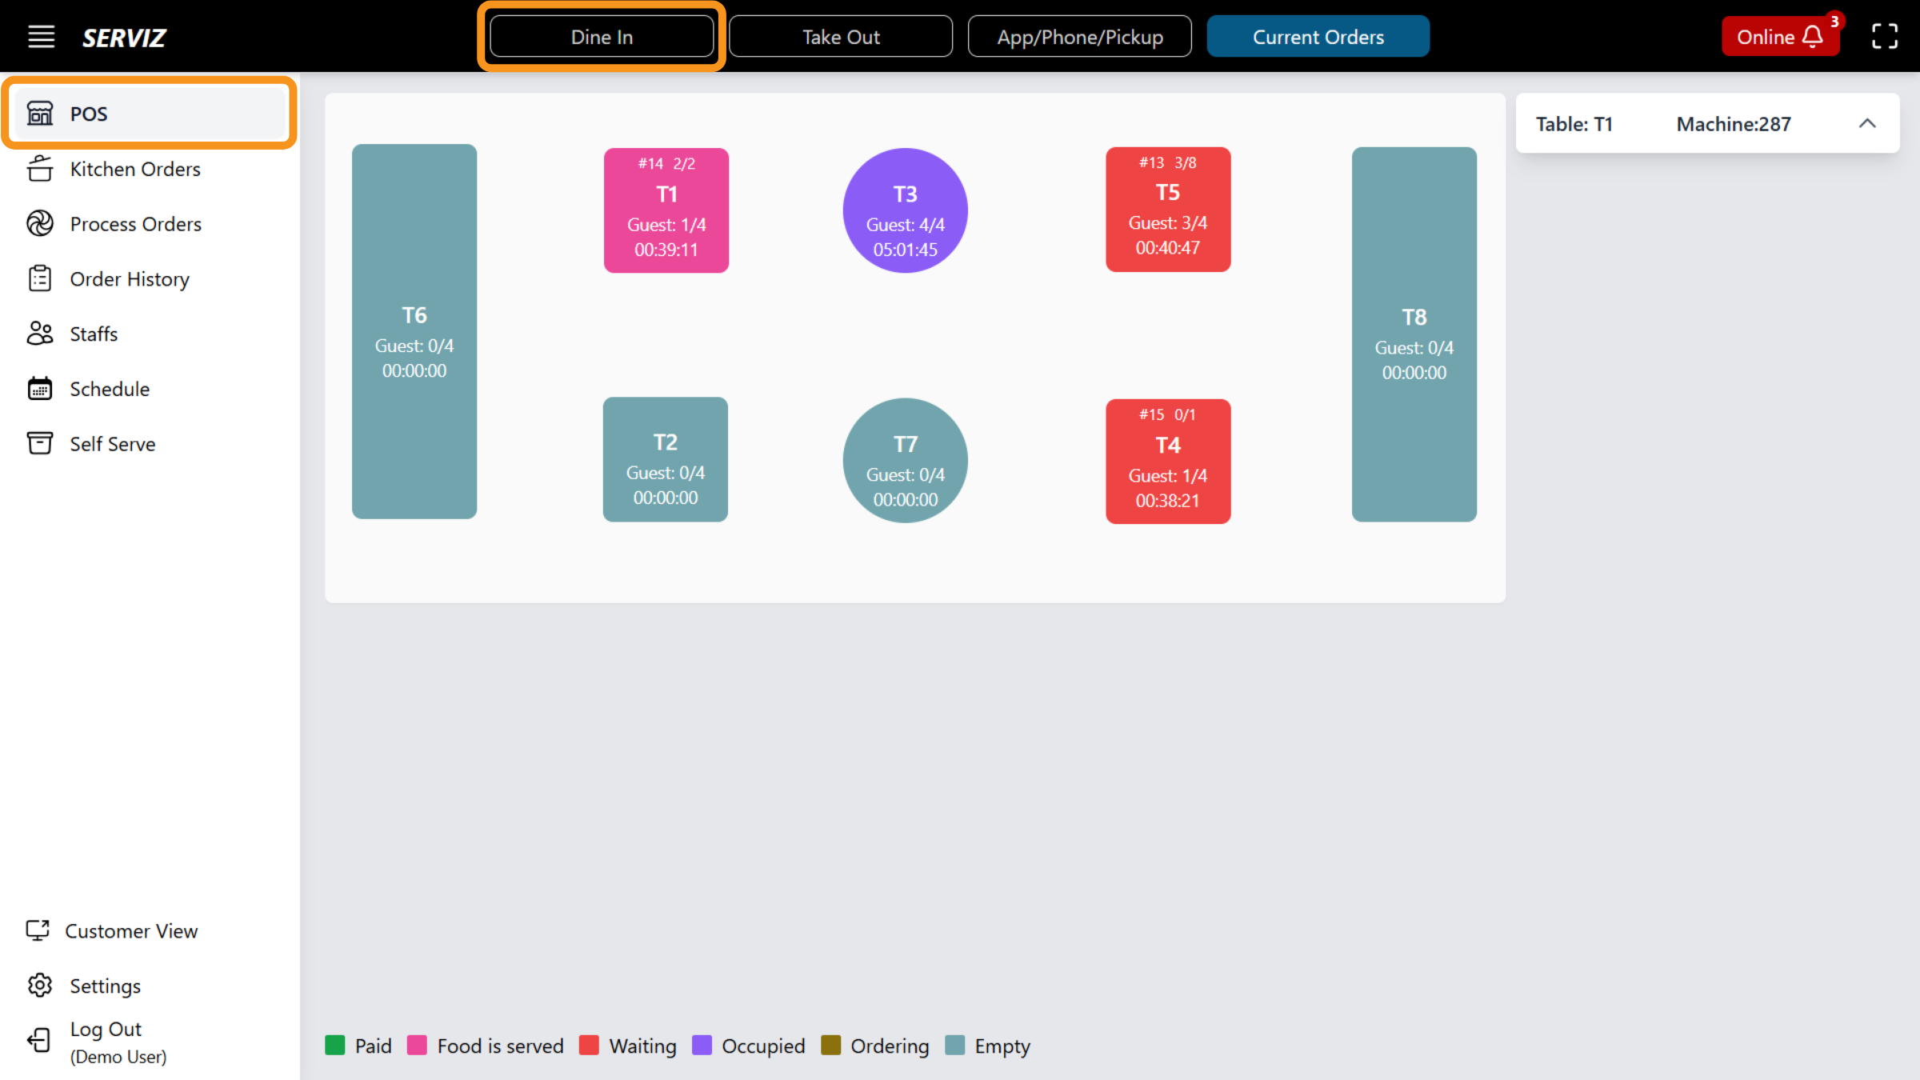Open the POS panel from sidebar
This screenshot has width=1920, height=1080.
pyautogui.click(x=86, y=114)
